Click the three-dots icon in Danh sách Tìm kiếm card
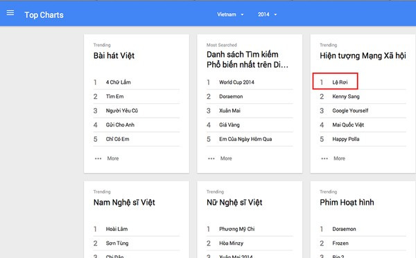 [211, 159]
